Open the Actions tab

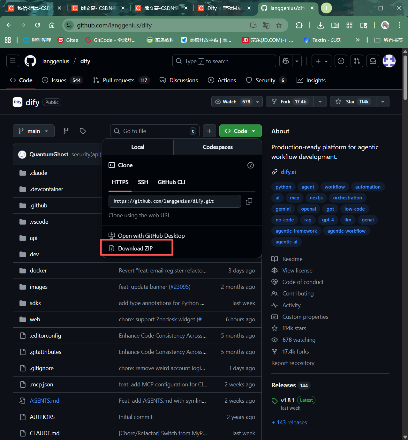[222, 80]
